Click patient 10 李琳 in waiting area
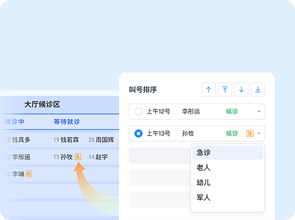This screenshot has width=295, height=220. (x=15, y=174)
